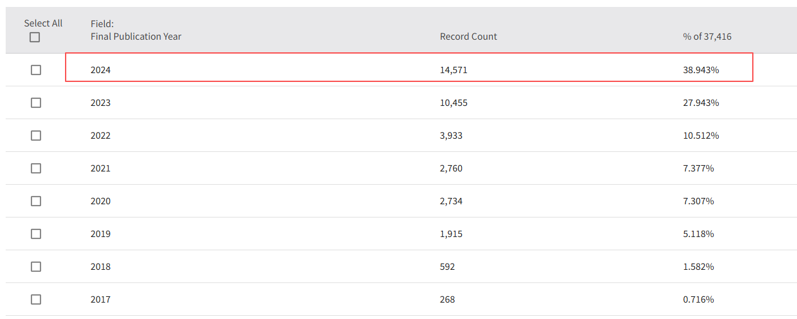
Task: Mark the 2021 row checkbox
Action: [36, 168]
